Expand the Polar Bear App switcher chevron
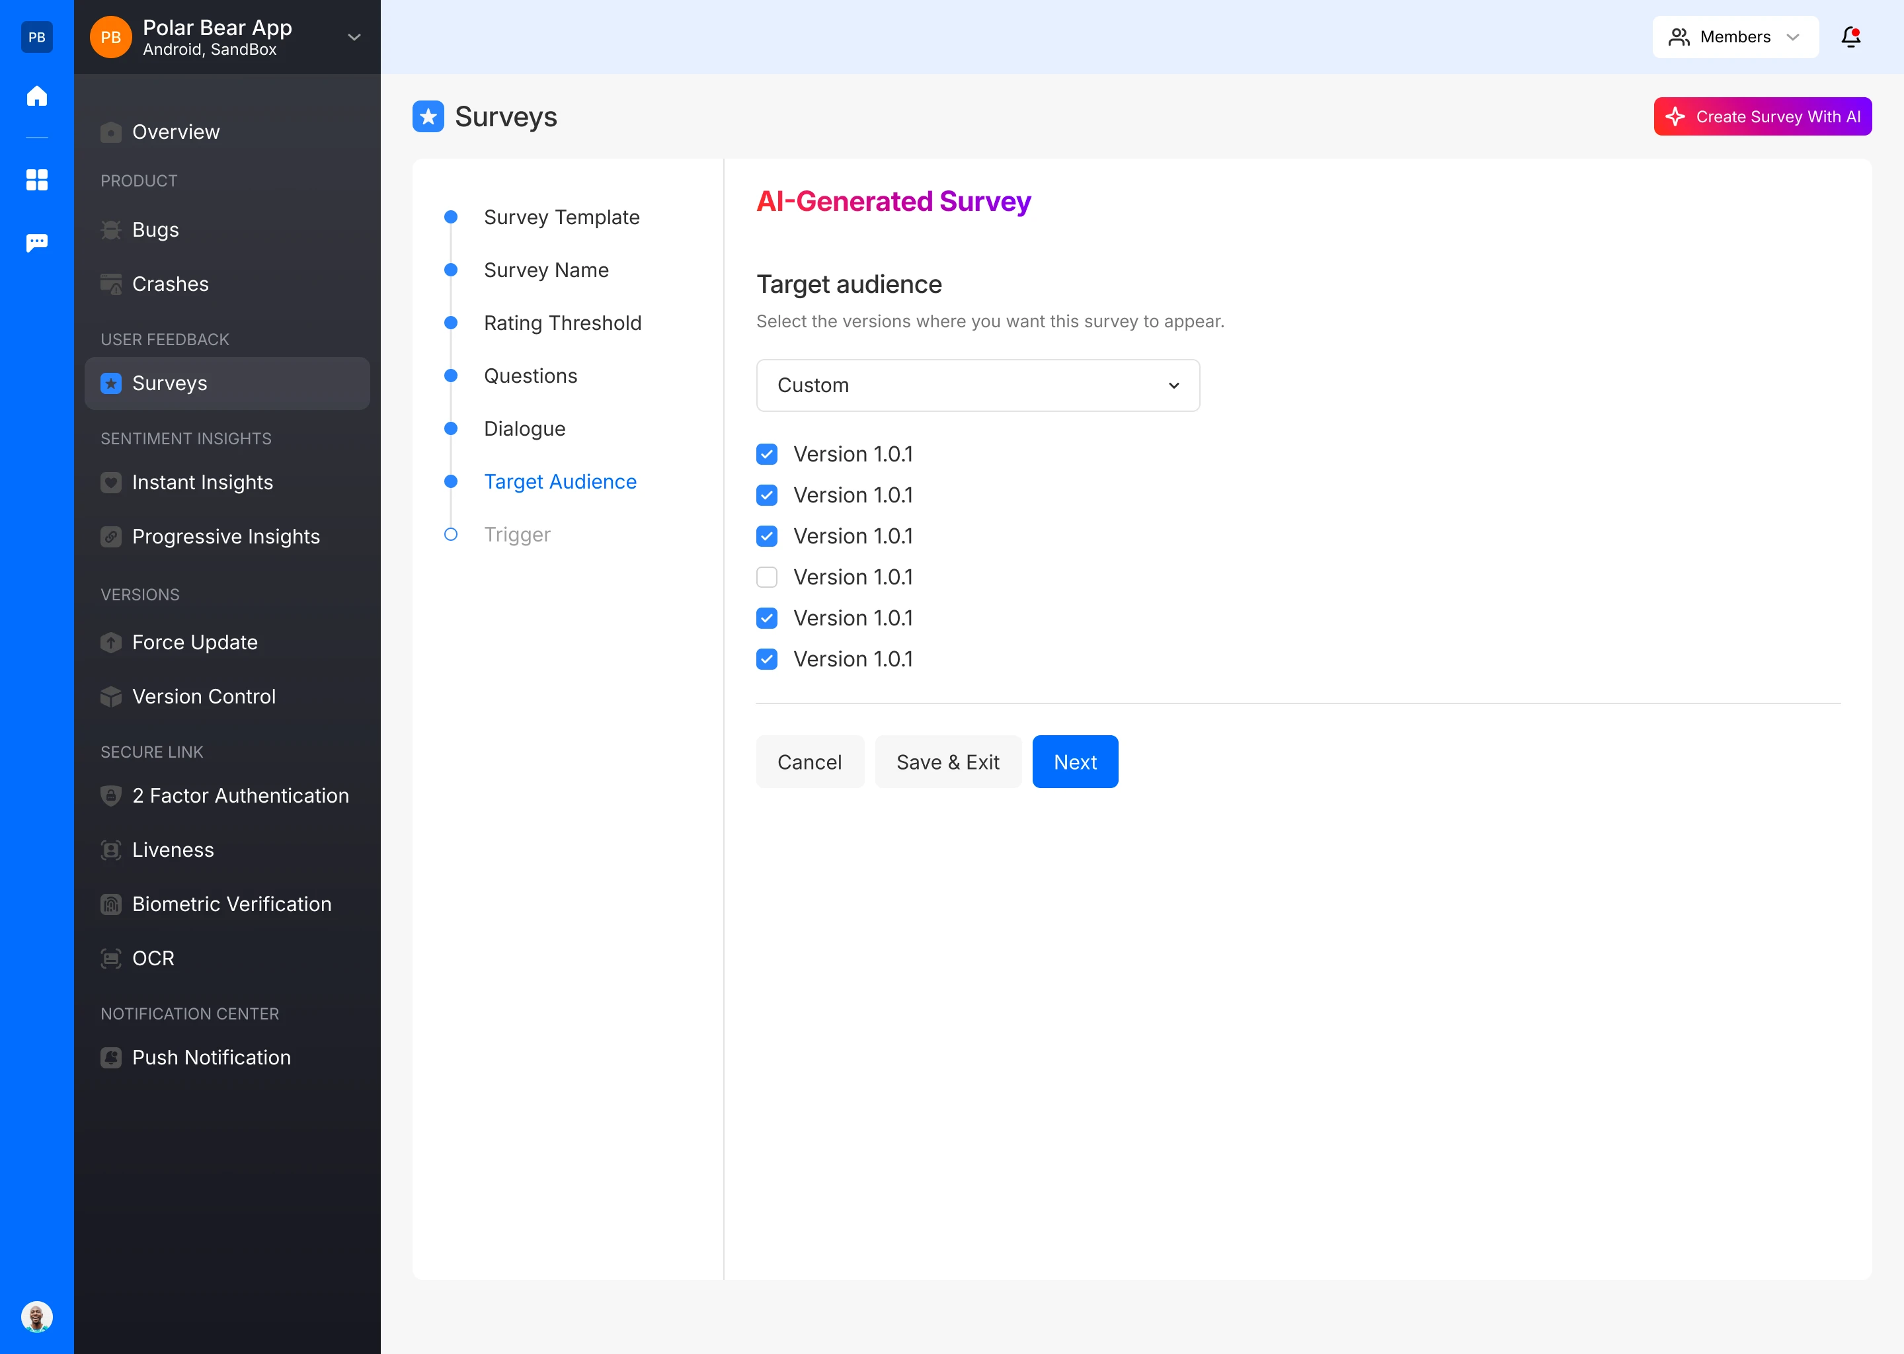 pyautogui.click(x=354, y=38)
